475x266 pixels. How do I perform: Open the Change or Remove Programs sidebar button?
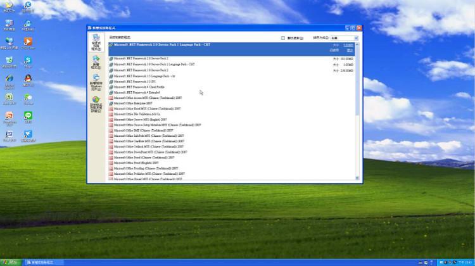point(96,42)
